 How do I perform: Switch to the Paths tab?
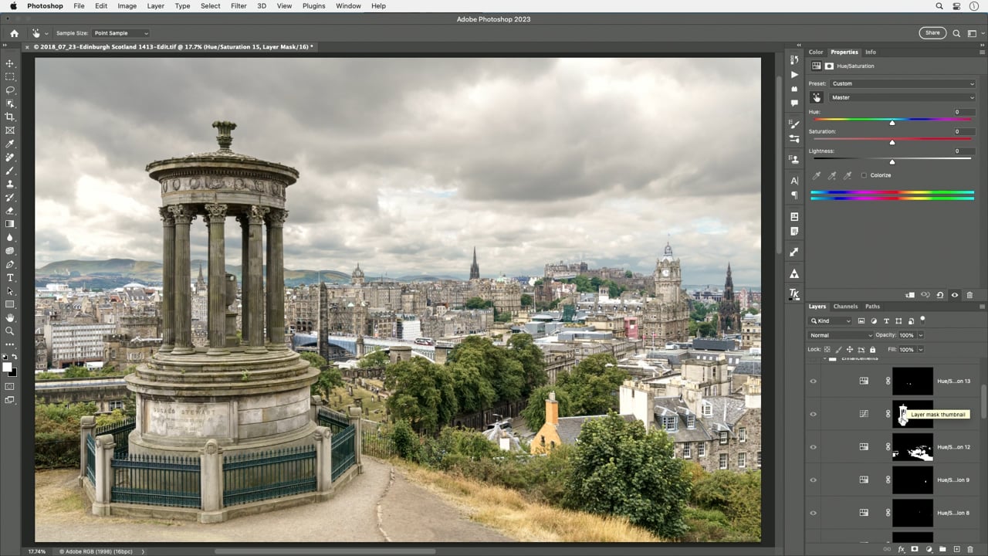click(872, 307)
